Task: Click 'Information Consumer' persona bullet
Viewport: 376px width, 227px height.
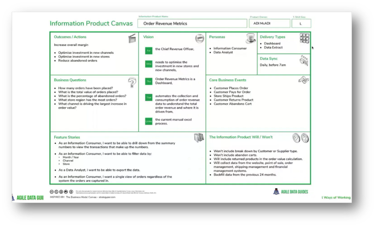Action: (230, 48)
